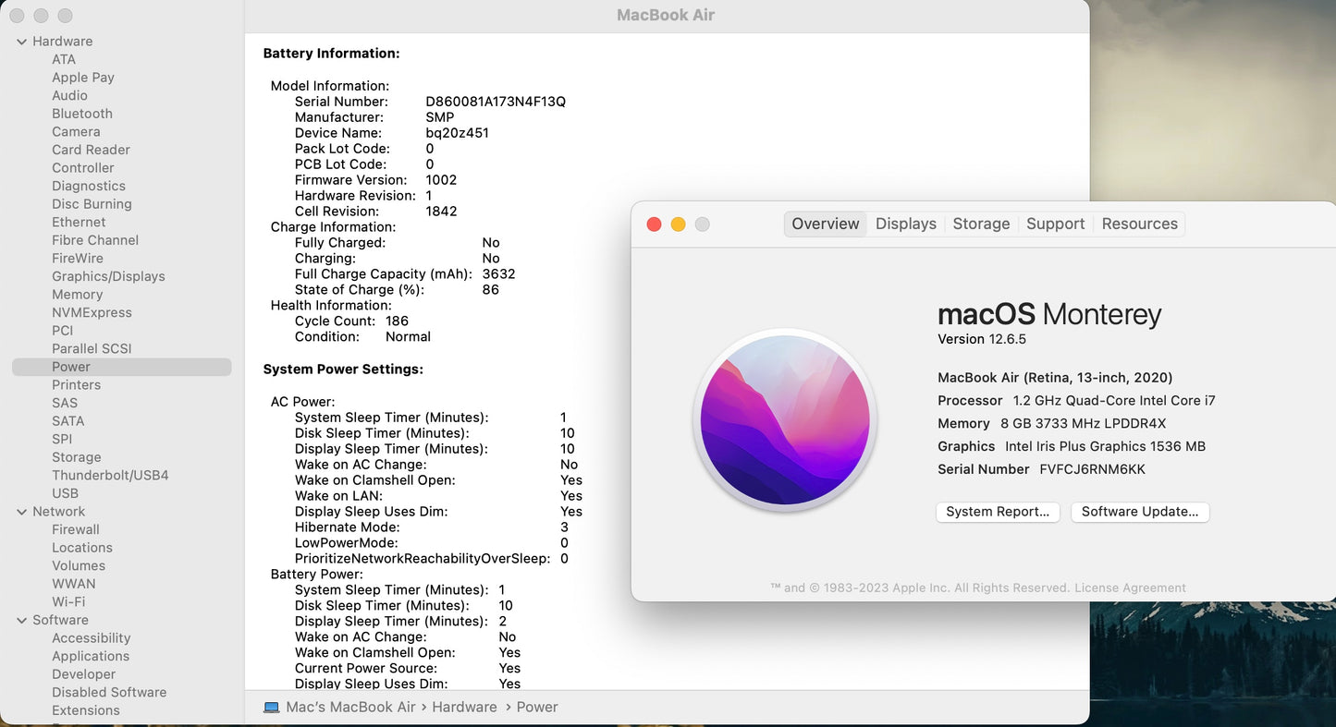
Task: Close the About This Mac window
Action: click(x=654, y=224)
